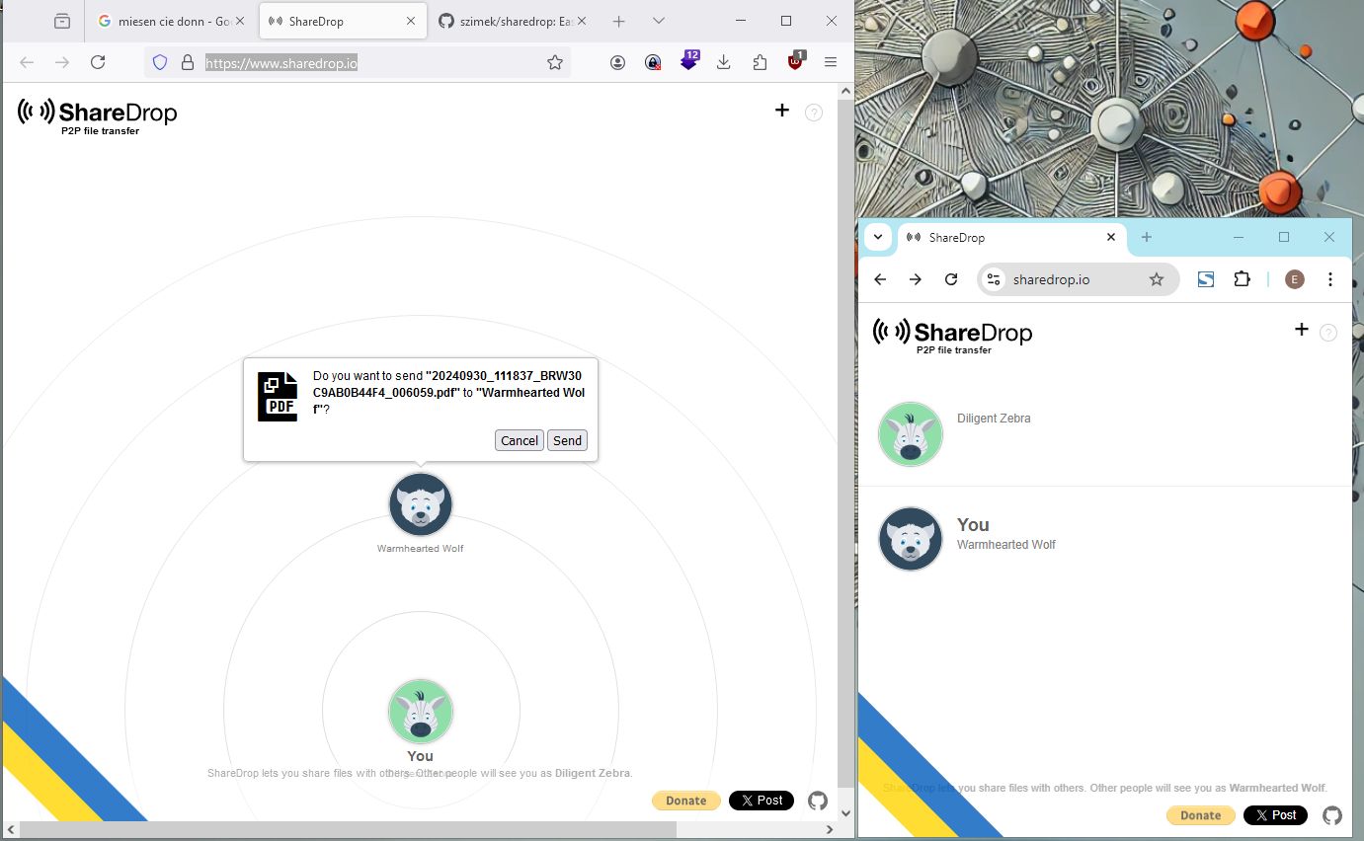The width and height of the screenshot is (1364, 841).
Task: Open Chrome three-dot menu
Action: [x=1330, y=279]
